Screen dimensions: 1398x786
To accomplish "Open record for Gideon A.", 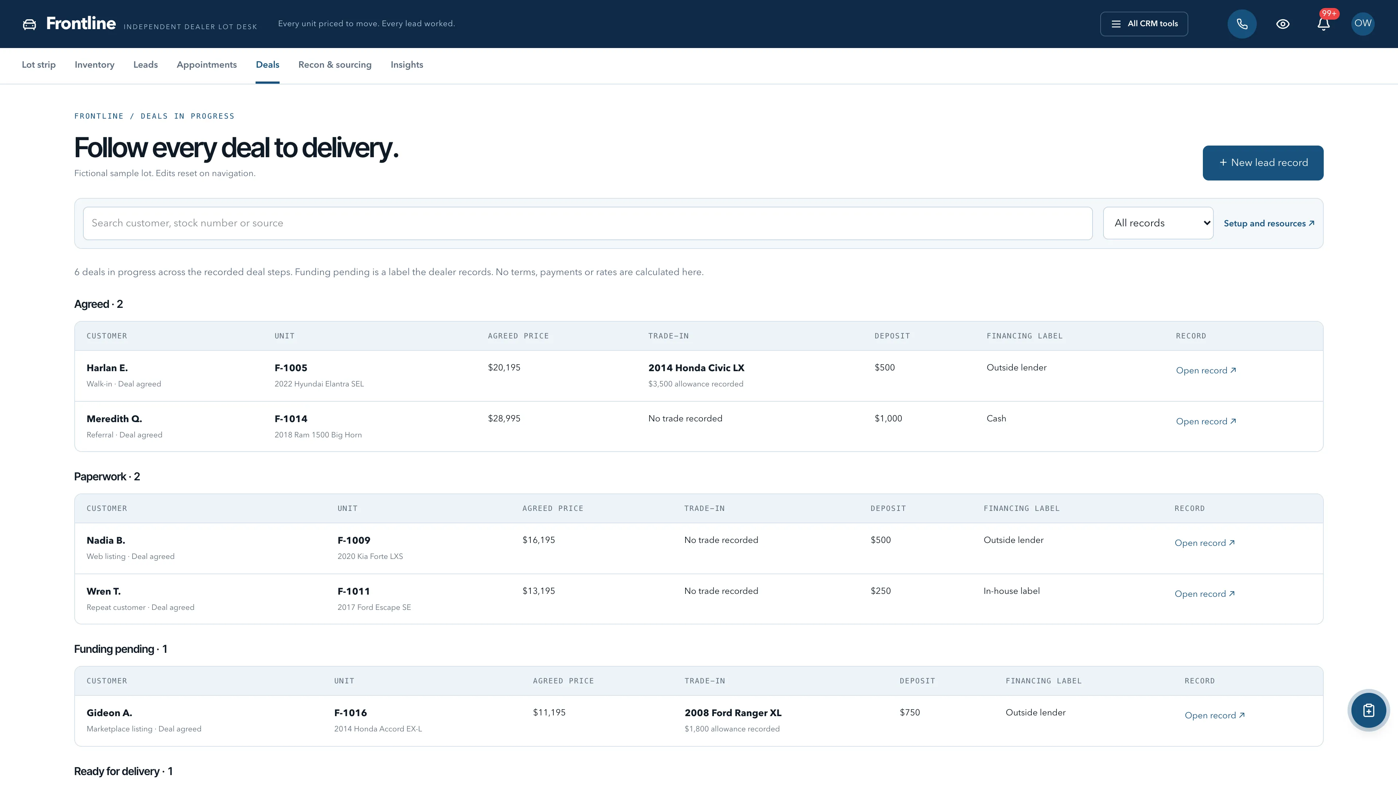I will [x=1215, y=715].
